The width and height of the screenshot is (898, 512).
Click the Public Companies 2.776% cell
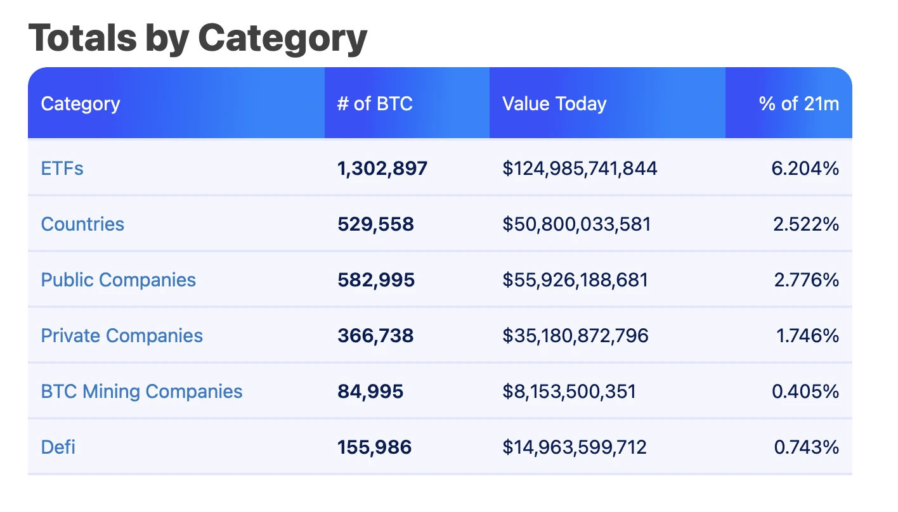(806, 280)
